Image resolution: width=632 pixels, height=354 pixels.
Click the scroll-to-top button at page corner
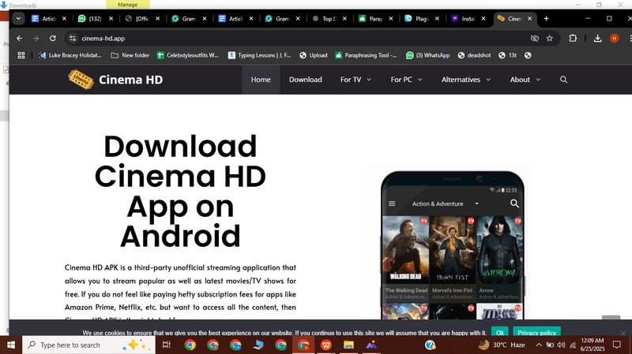[611, 318]
